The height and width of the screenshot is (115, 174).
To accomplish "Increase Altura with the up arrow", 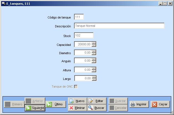I will pyautogui.click(x=94, y=69).
